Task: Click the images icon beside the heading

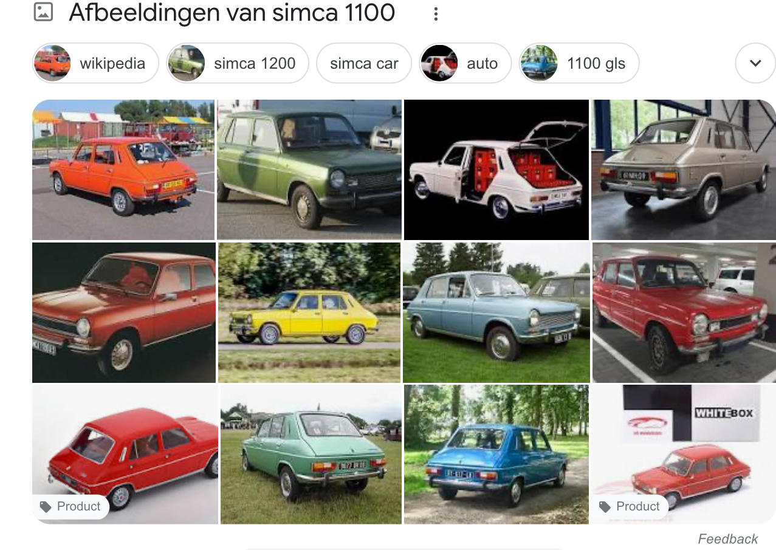Action: (x=43, y=12)
